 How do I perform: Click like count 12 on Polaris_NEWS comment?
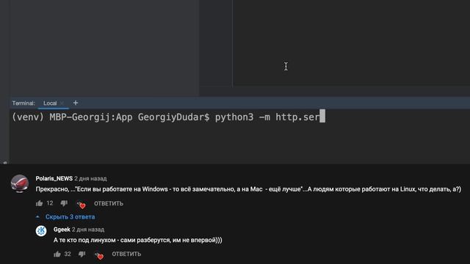pos(50,203)
